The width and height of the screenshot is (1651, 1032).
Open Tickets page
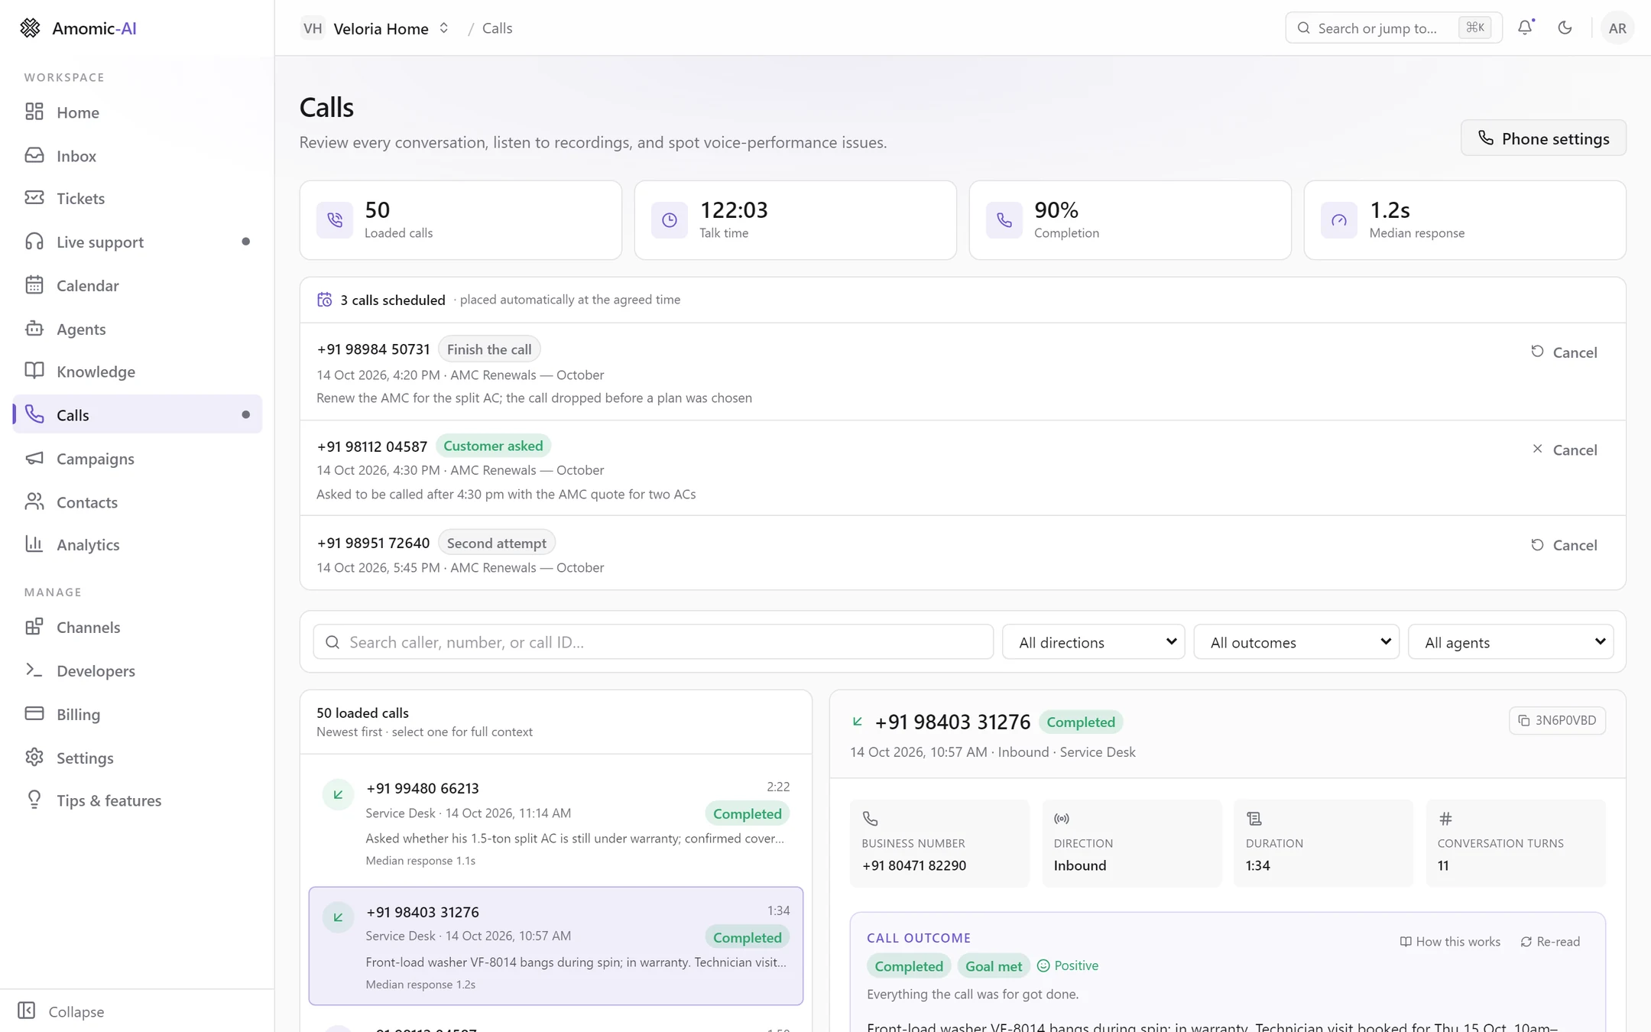point(138,199)
